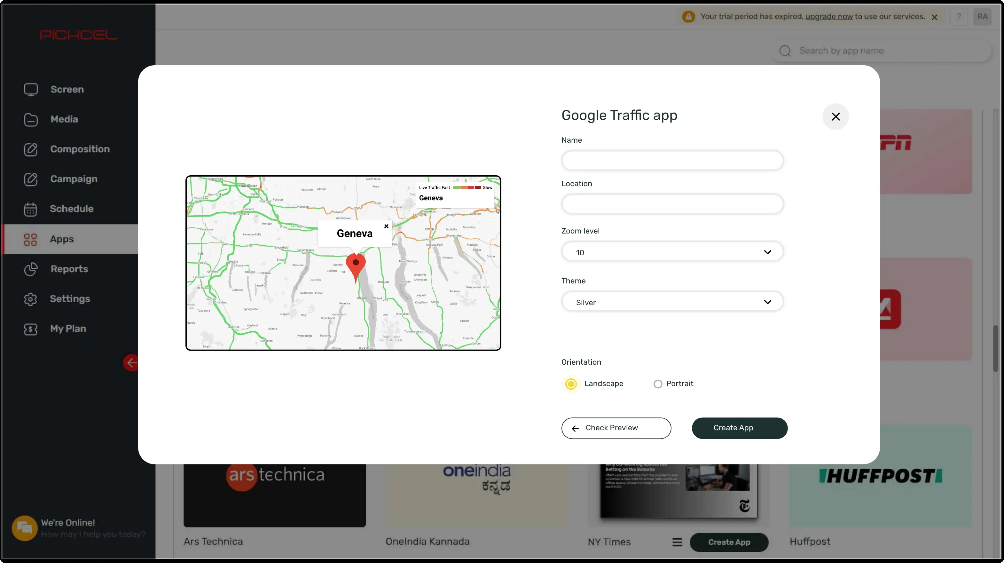Click upgrade now trial expiry link

point(829,17)
